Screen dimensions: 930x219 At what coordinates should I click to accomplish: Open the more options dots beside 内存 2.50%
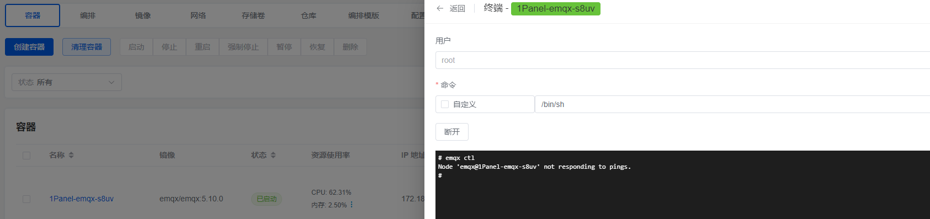click(352, 205)
